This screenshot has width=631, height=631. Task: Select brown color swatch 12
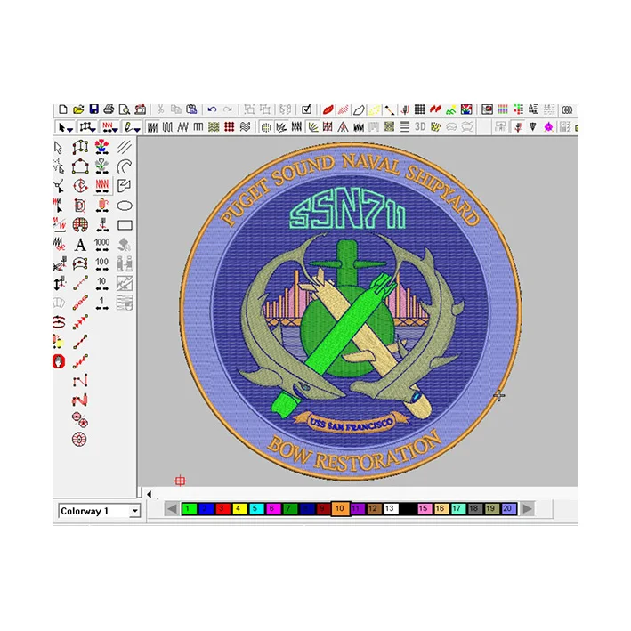374,509
